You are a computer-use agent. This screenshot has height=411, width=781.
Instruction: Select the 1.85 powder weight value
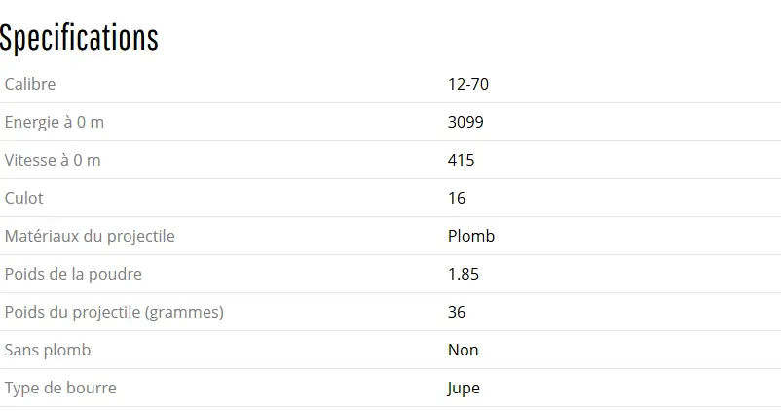pyautogui.click(x=464, y=274)
